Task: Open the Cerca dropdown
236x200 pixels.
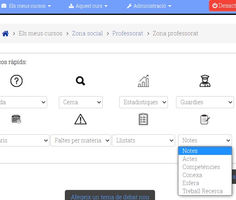Action: 81,102
